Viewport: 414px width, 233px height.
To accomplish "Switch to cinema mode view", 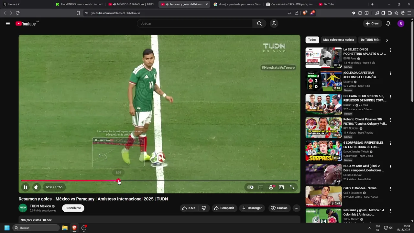I will (281, 187).
